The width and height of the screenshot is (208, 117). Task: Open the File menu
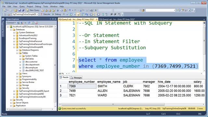point(4,6)
